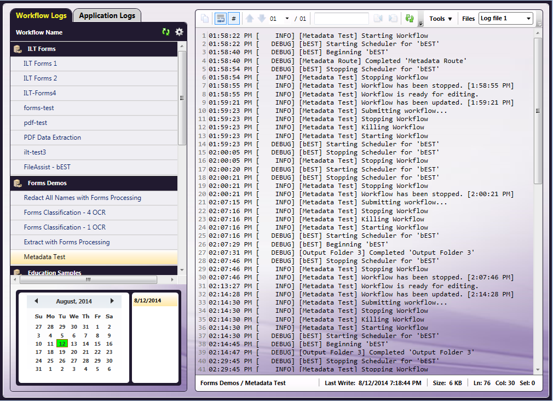Screen dimensions: 553x401
Task: Select Extract with Forms Processing
Action: coord(94,242)
